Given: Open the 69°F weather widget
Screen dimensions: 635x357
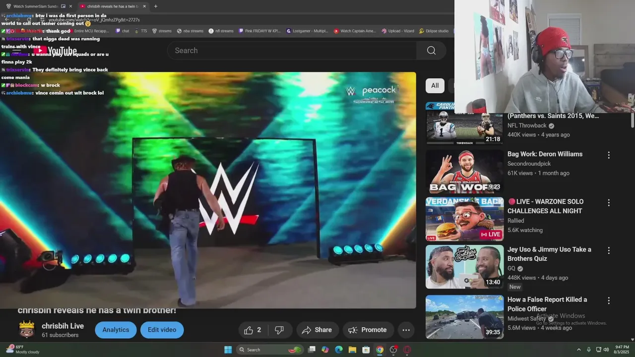Looking at the screenshot, I should pos(22,350).
